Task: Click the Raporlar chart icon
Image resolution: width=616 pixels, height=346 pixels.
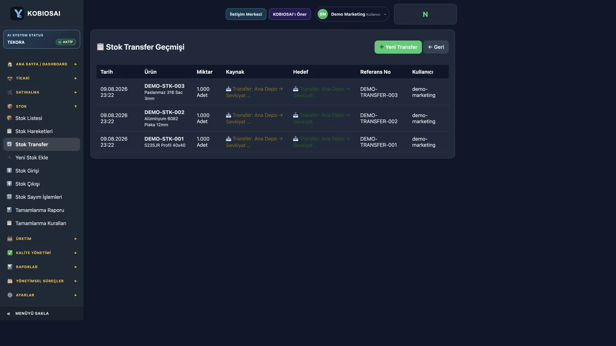Action: point(10,267)
